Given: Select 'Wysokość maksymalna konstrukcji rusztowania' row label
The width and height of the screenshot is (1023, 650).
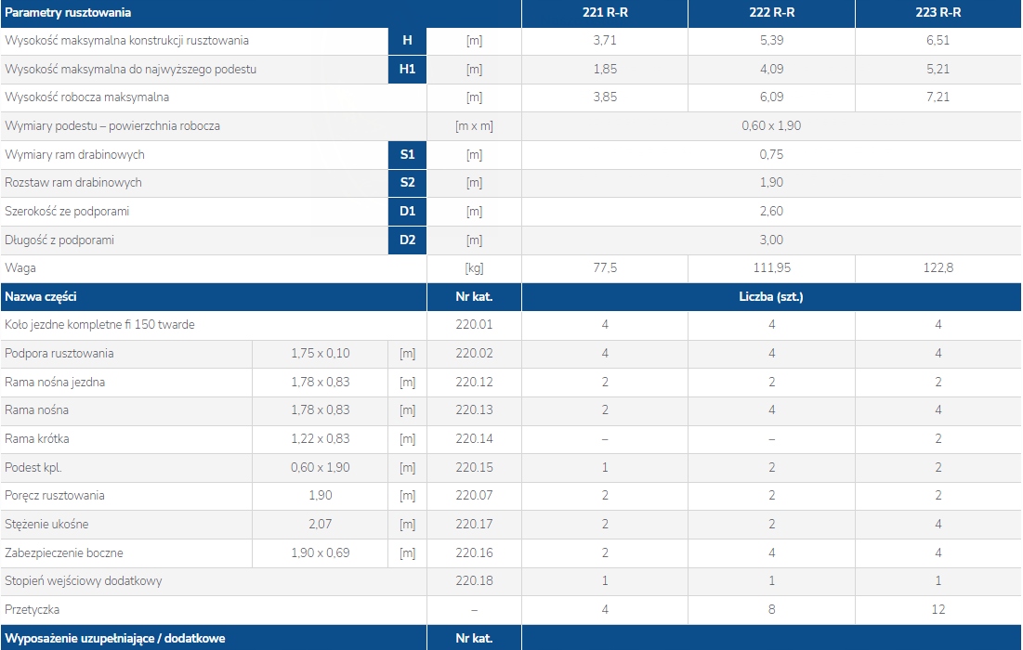Looking at the screenshot, I should tap(126, 41).
